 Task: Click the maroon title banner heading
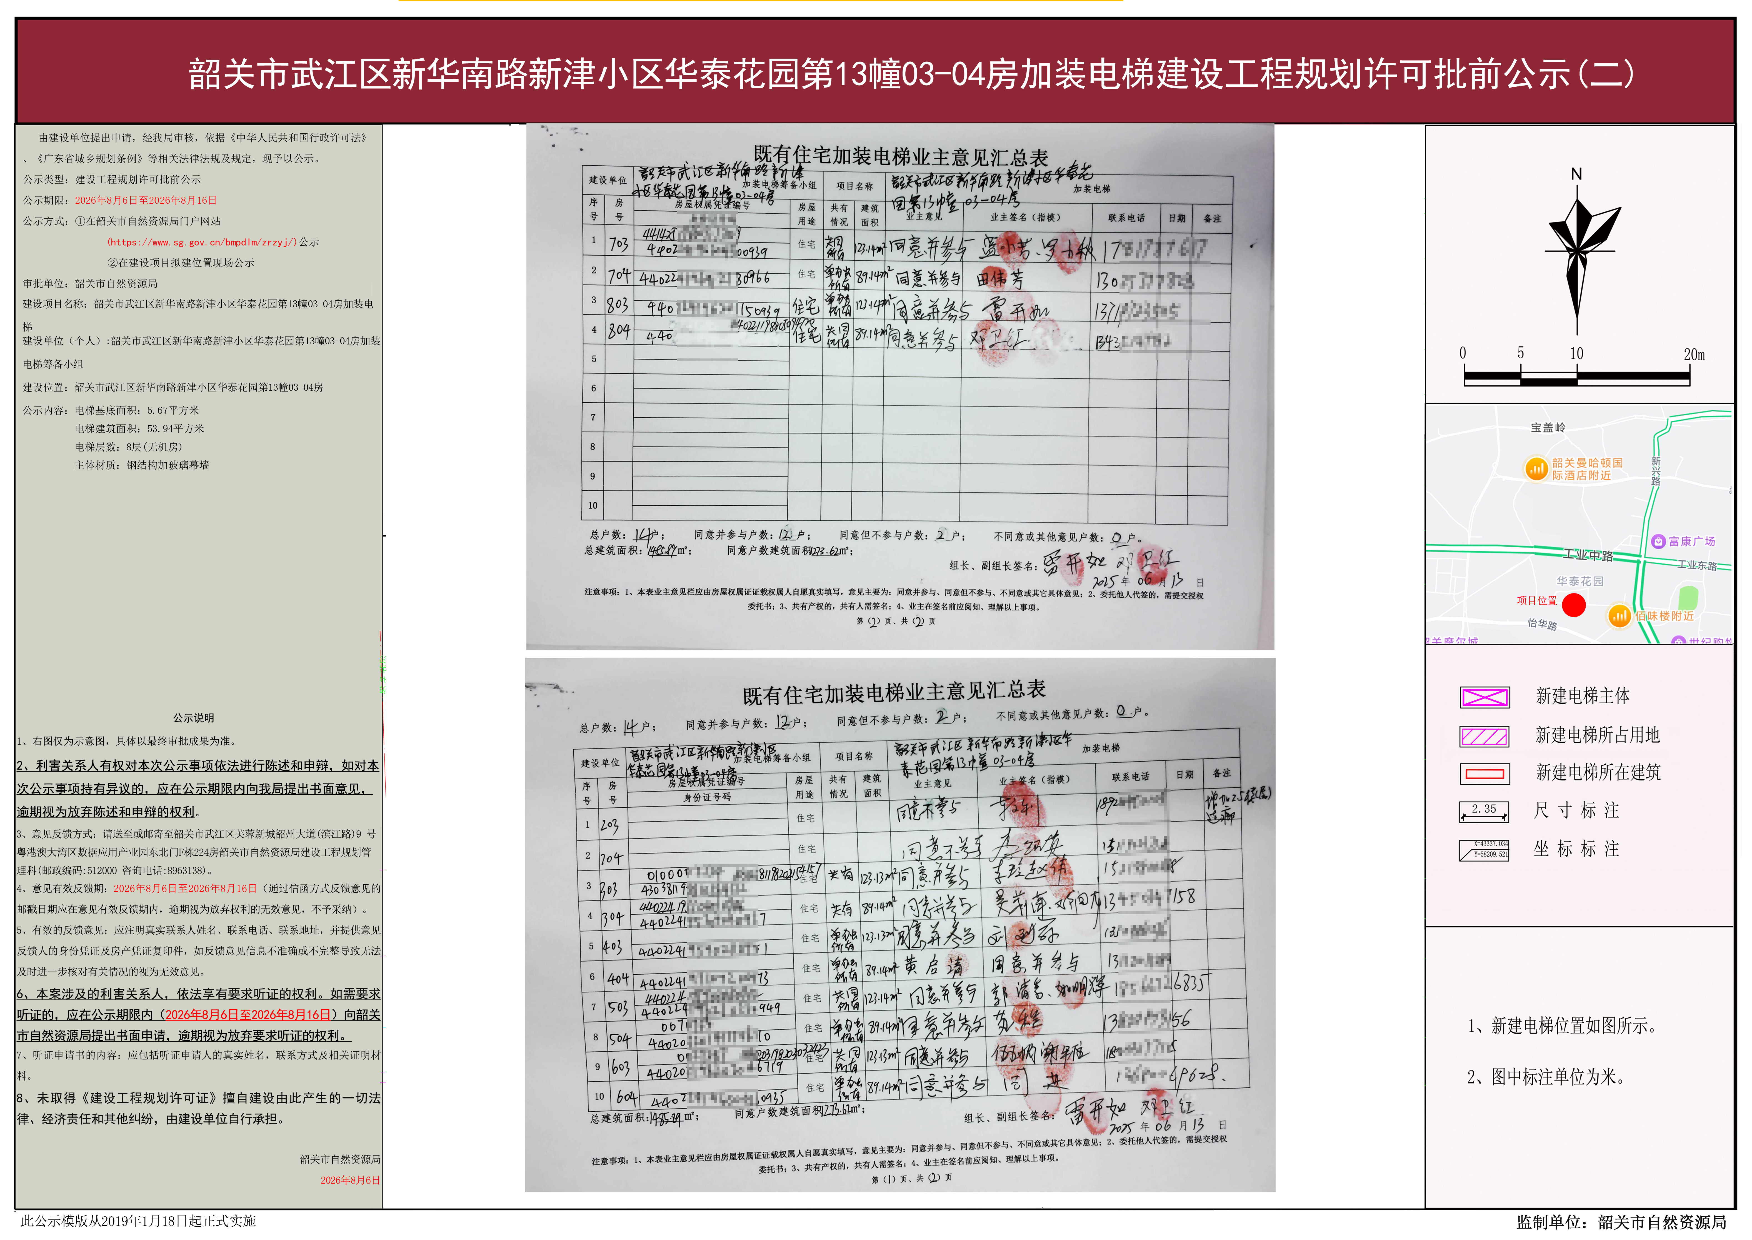pyautogui.click(x=911, y=74)
